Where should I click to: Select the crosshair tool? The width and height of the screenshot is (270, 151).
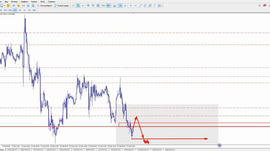coord(125,5)
